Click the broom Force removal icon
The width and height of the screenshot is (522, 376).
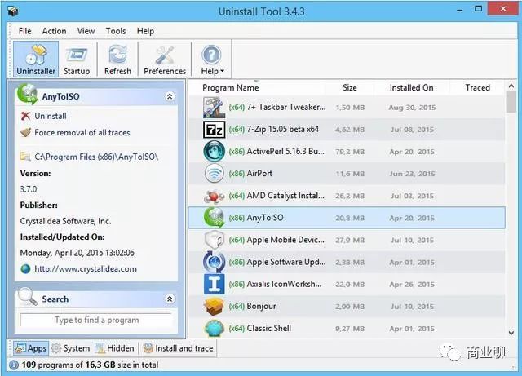[x=25, y=133]
